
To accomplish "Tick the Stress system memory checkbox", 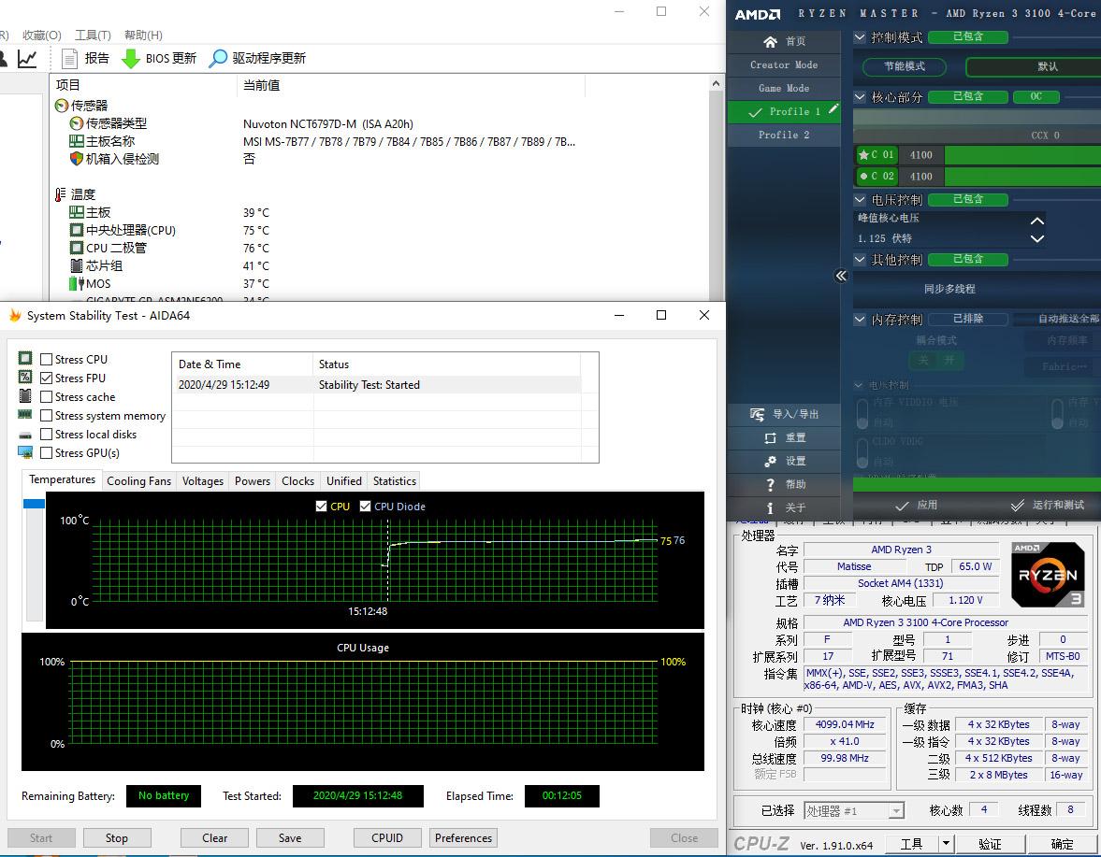I will click(47, 416).
